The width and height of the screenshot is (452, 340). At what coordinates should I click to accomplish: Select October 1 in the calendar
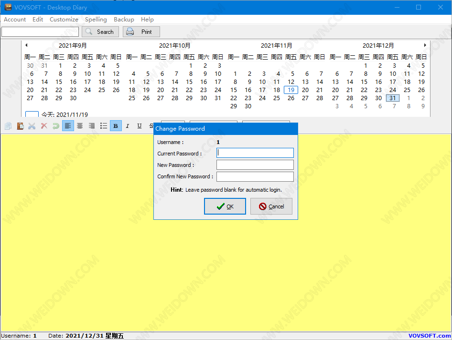(191, 66)
